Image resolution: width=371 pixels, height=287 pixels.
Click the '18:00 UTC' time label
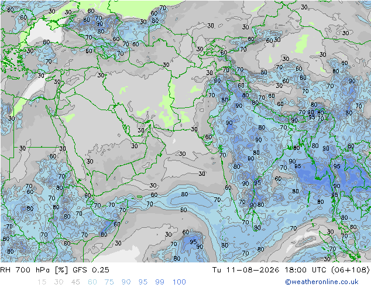305,270
